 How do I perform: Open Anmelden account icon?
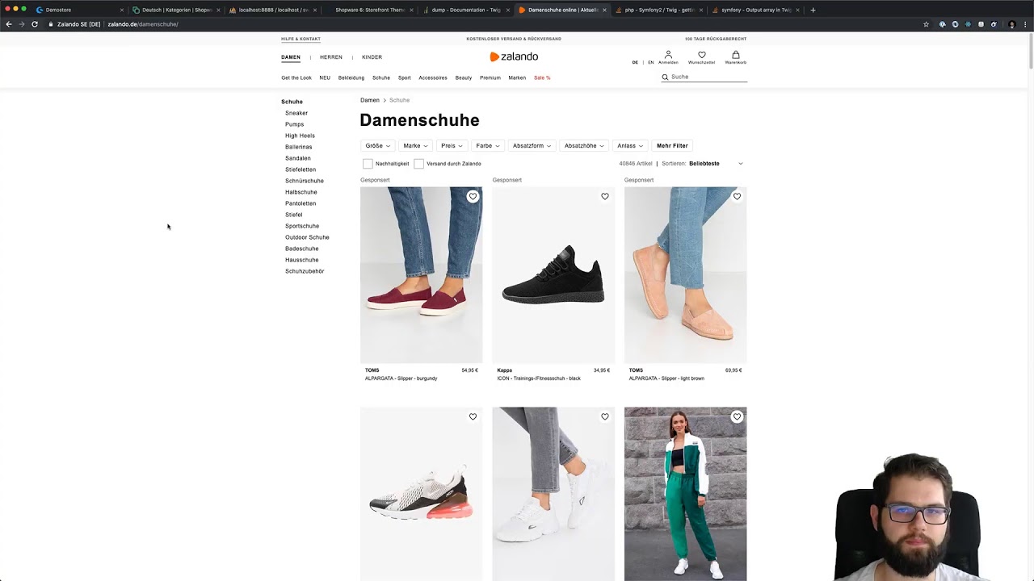click(x=668, y=57)
